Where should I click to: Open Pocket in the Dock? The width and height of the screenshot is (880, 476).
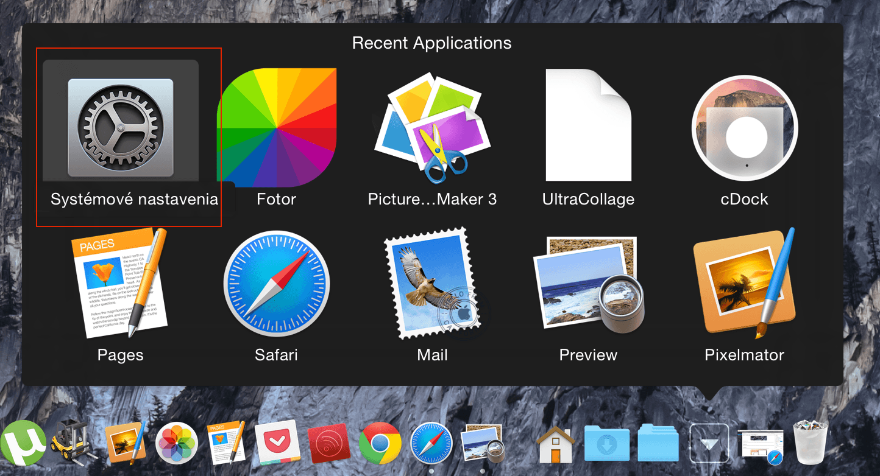278,444
